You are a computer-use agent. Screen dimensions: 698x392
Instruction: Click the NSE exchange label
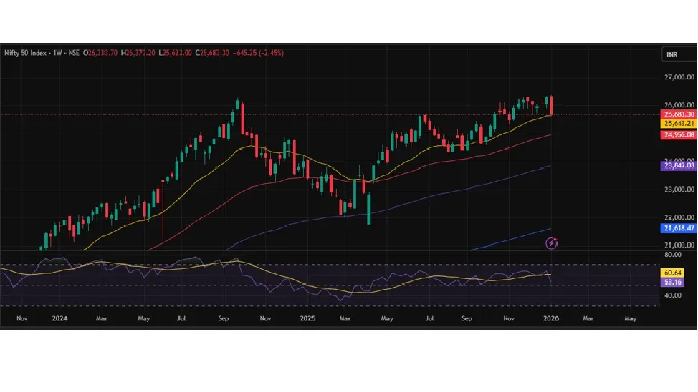point(74,53)
